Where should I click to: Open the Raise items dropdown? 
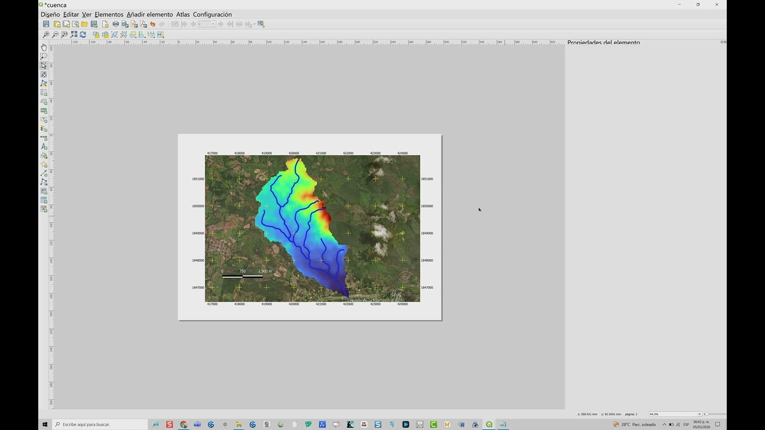coord(133,35)
